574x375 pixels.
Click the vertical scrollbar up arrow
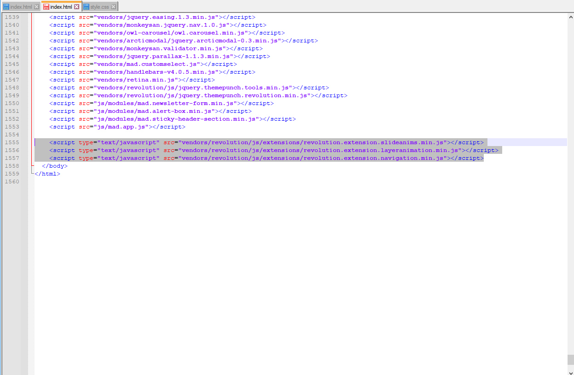(x=570, y=16)
